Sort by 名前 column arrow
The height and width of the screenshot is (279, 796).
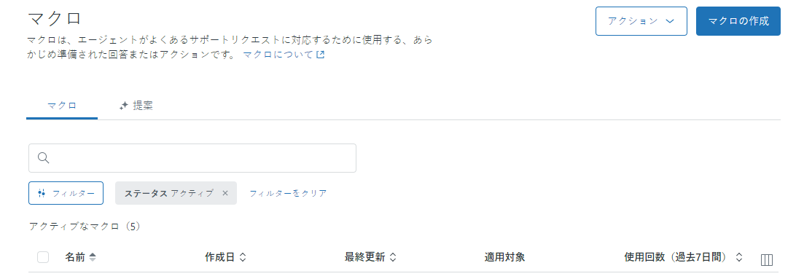pyautogui.click(x=92, y=257)
